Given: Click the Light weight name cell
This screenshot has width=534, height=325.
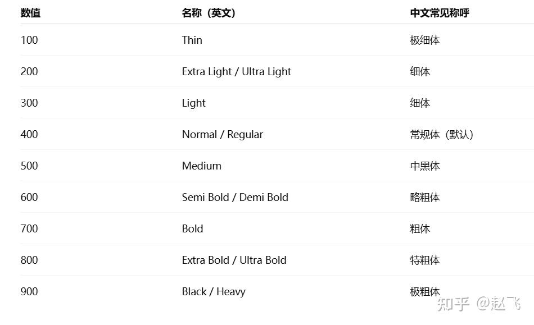Looking at the screenshot, I should pos(193,103).
